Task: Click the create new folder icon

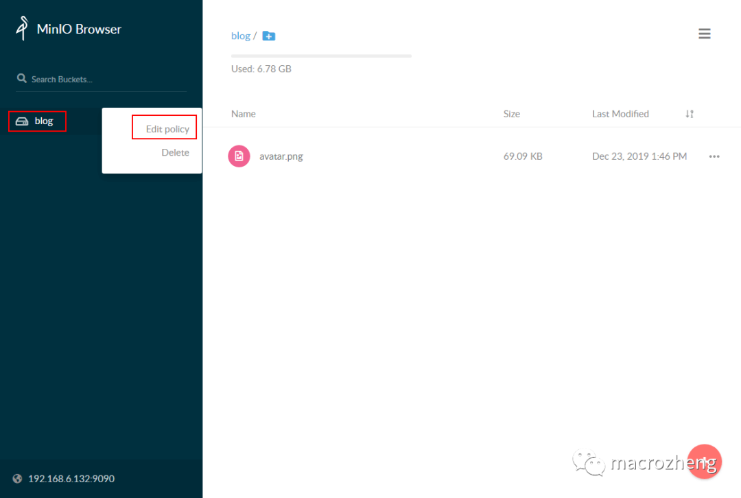Action: tap(268, 36)
